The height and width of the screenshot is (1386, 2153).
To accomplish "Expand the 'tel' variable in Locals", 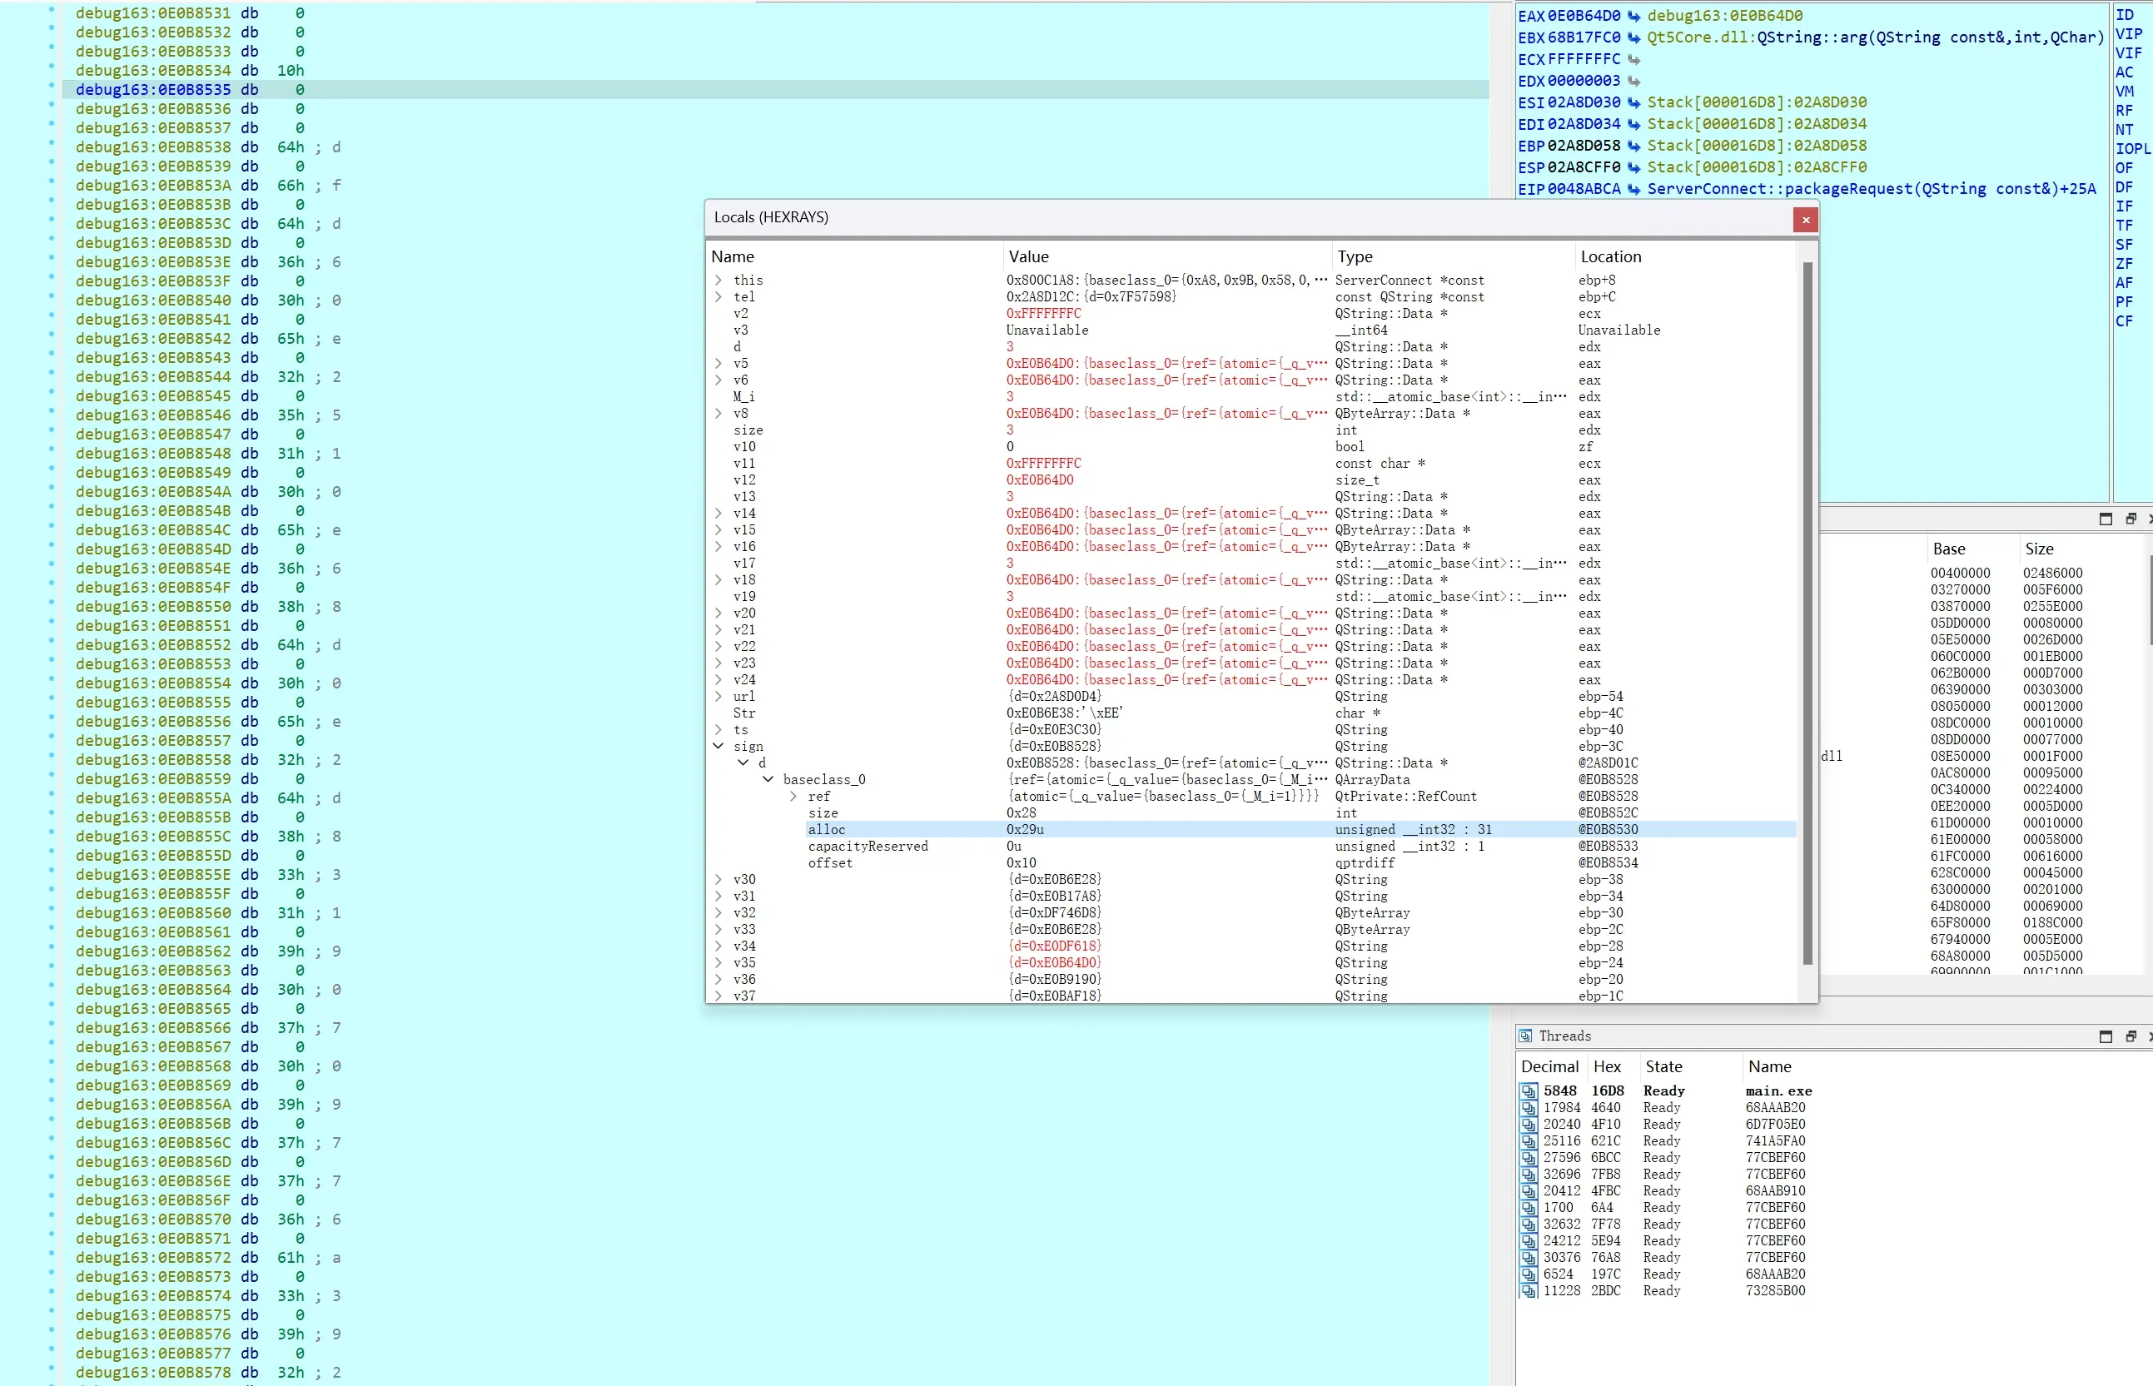I will click(718, 297).
